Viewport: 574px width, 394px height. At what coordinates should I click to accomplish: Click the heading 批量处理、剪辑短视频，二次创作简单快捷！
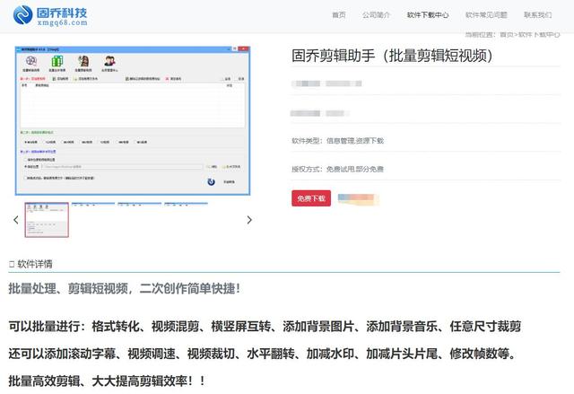point(125,288)
